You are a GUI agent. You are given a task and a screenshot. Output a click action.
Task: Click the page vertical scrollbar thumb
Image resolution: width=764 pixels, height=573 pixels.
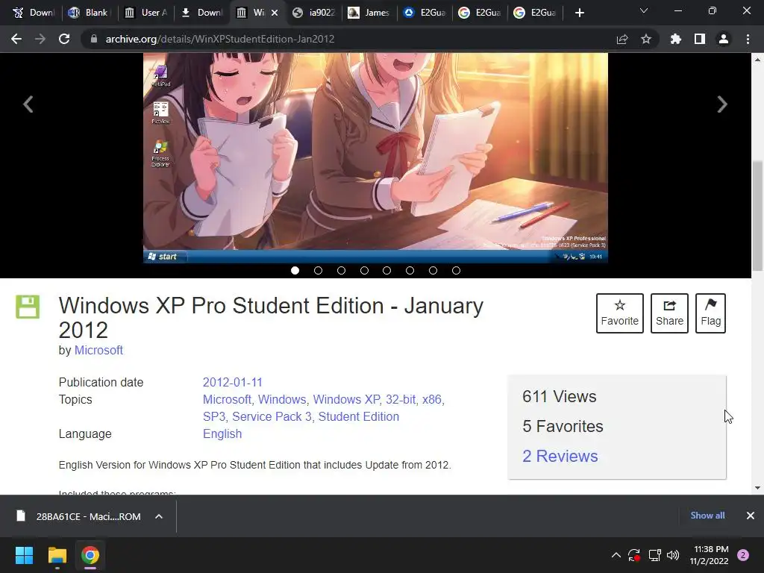click(x=757, y=216)
